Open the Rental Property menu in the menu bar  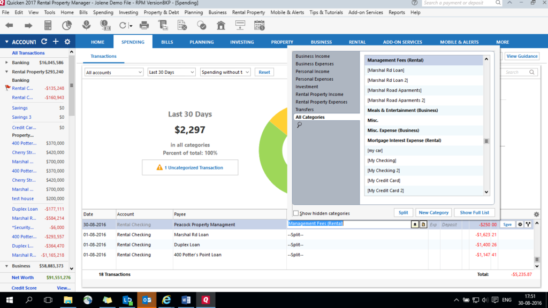pos(248,12)
